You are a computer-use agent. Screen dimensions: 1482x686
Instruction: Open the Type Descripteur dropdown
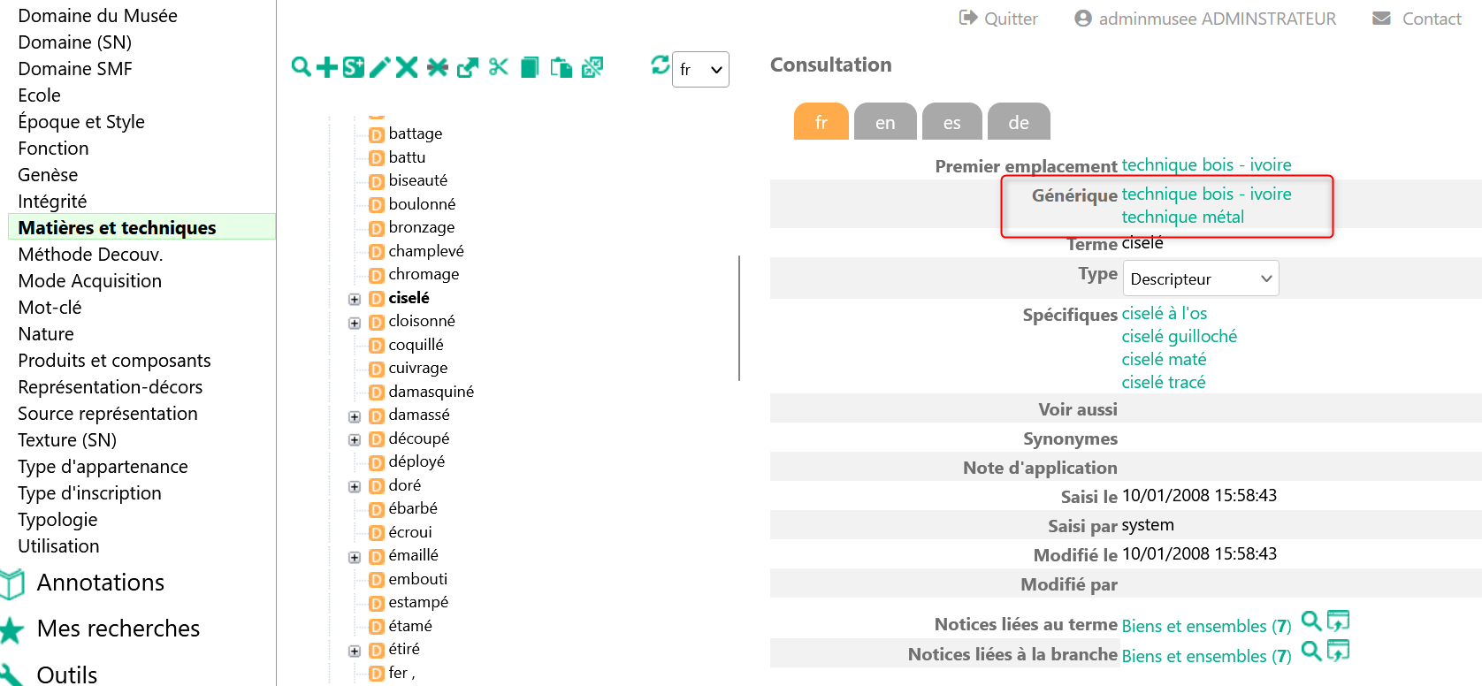1200,278
